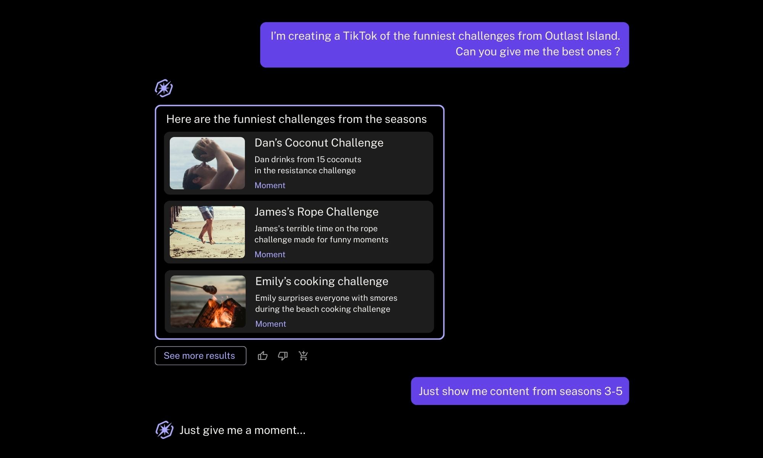763x458 pixels.
Task: Click the thumbs up icon
Action: click(x=262, y=356)
